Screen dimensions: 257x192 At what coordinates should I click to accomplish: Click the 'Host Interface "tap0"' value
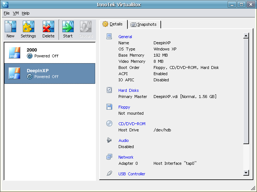click(175, 163)
